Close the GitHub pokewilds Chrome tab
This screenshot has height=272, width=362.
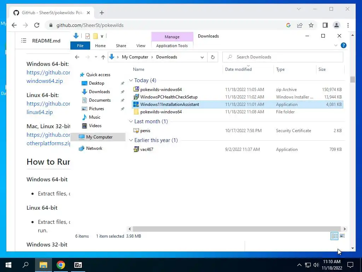click(x=88, y=13)
